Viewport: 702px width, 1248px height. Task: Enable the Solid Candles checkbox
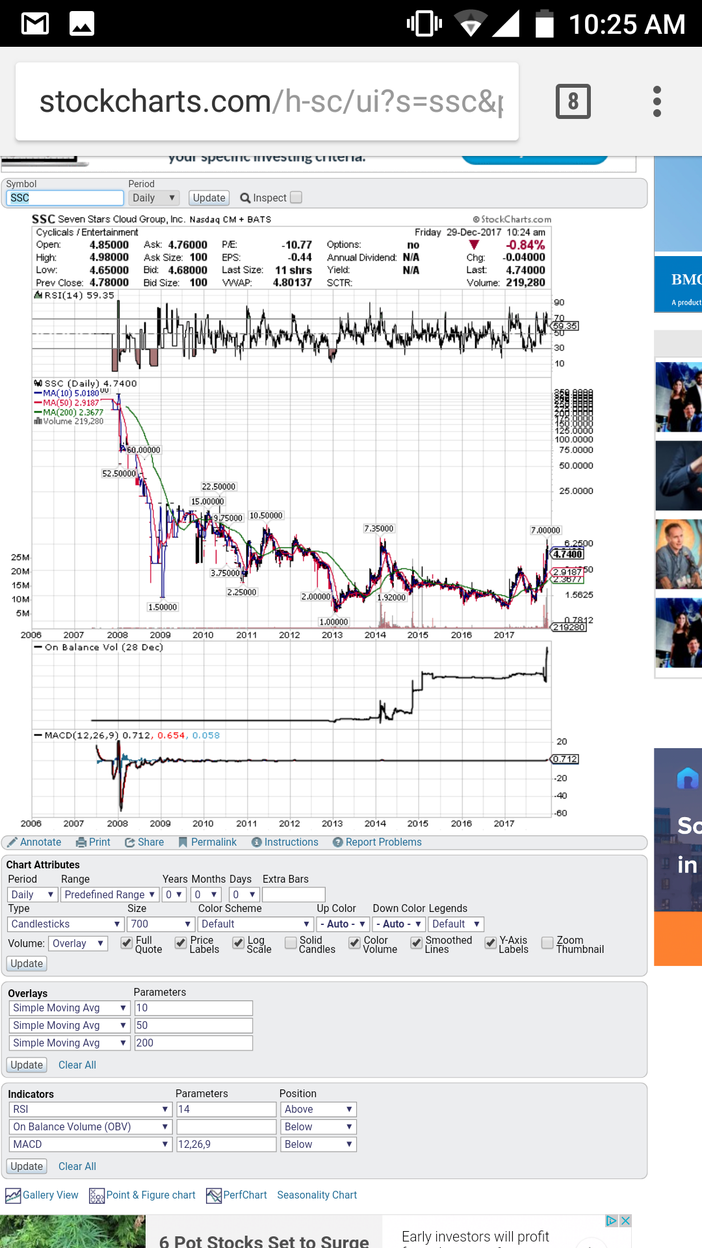pos(291,943)
